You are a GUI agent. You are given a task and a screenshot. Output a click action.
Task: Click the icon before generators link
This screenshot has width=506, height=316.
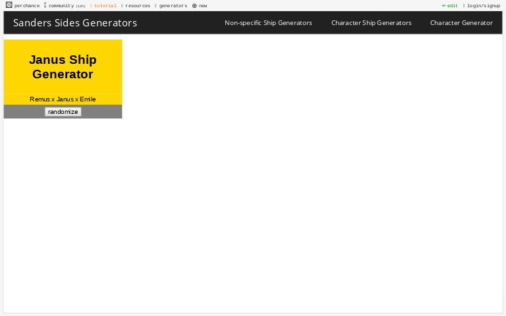pyautogui.click(x=155, y=6)
